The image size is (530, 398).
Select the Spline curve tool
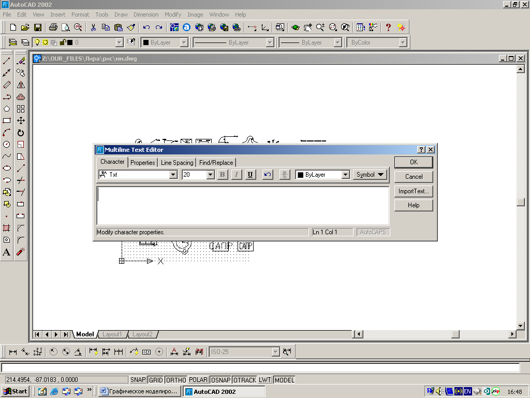[6, 157]
